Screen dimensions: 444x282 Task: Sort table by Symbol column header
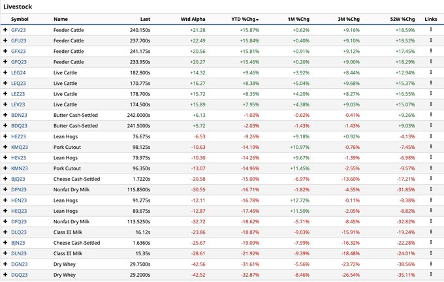point(20,20)
